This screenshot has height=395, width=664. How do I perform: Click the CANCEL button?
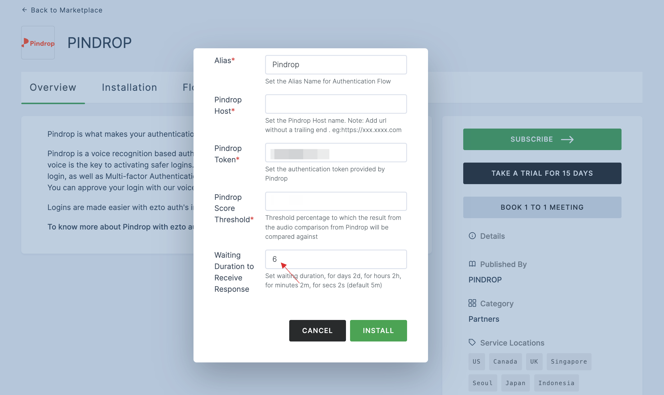point(317,331)
